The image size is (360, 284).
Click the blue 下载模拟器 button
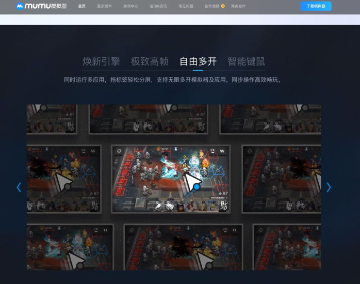point(316,6)
